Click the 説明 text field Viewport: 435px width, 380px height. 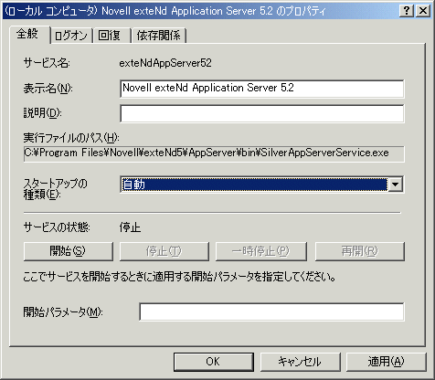[262, 113]
